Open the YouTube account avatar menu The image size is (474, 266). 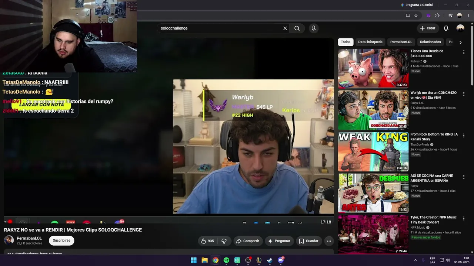click(460, 28)
